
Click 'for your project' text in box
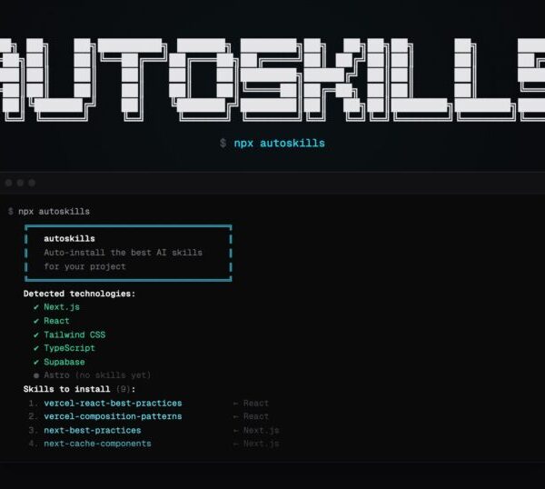(x=84, y=266)
